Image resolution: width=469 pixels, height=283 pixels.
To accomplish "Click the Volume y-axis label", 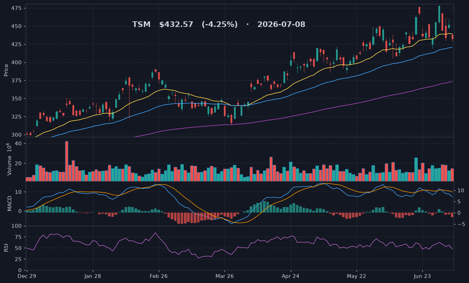I will pyautogui.click(x=9, y=159).
